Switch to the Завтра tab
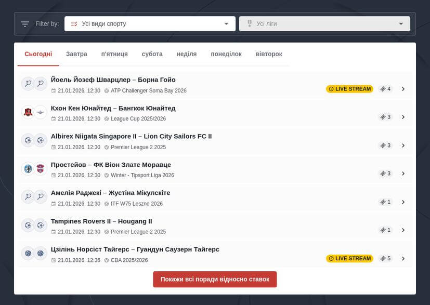This screenshot has width=430, height=305. click(76, 54)
